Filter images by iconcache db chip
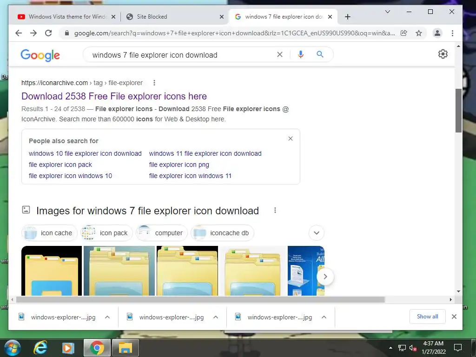Viewport: 476px width, 357px height. point(222,233)
